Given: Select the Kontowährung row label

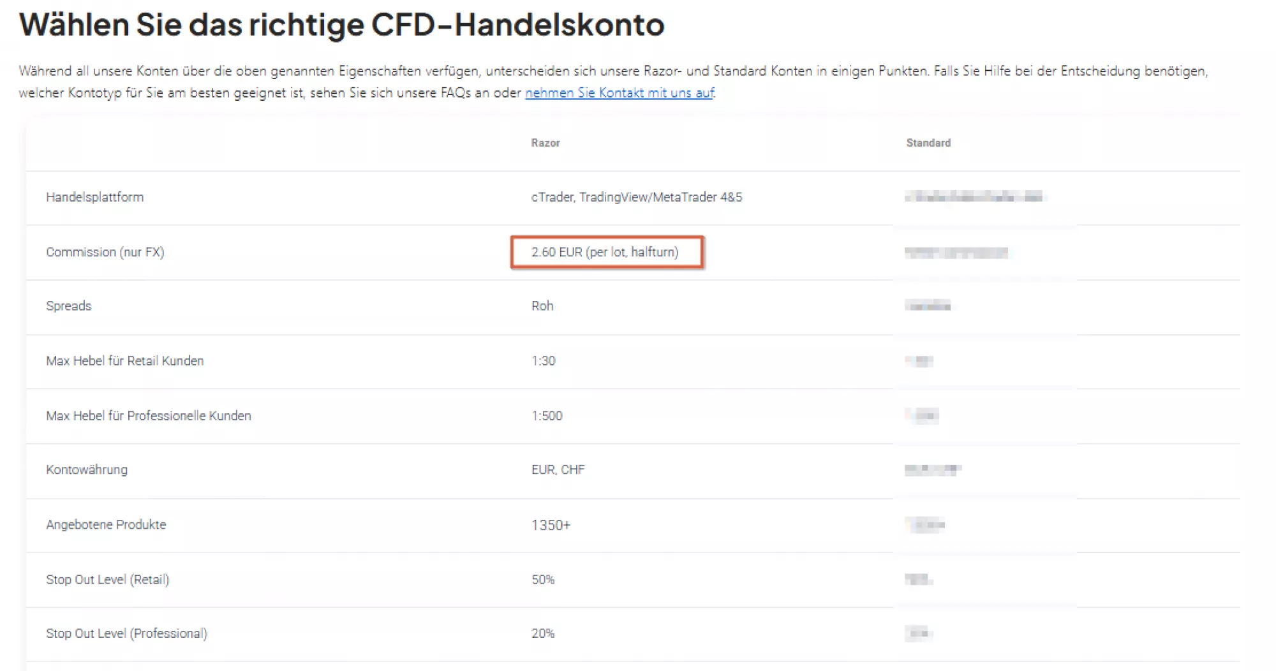Looking at the screenshot, I should [86, 470].
